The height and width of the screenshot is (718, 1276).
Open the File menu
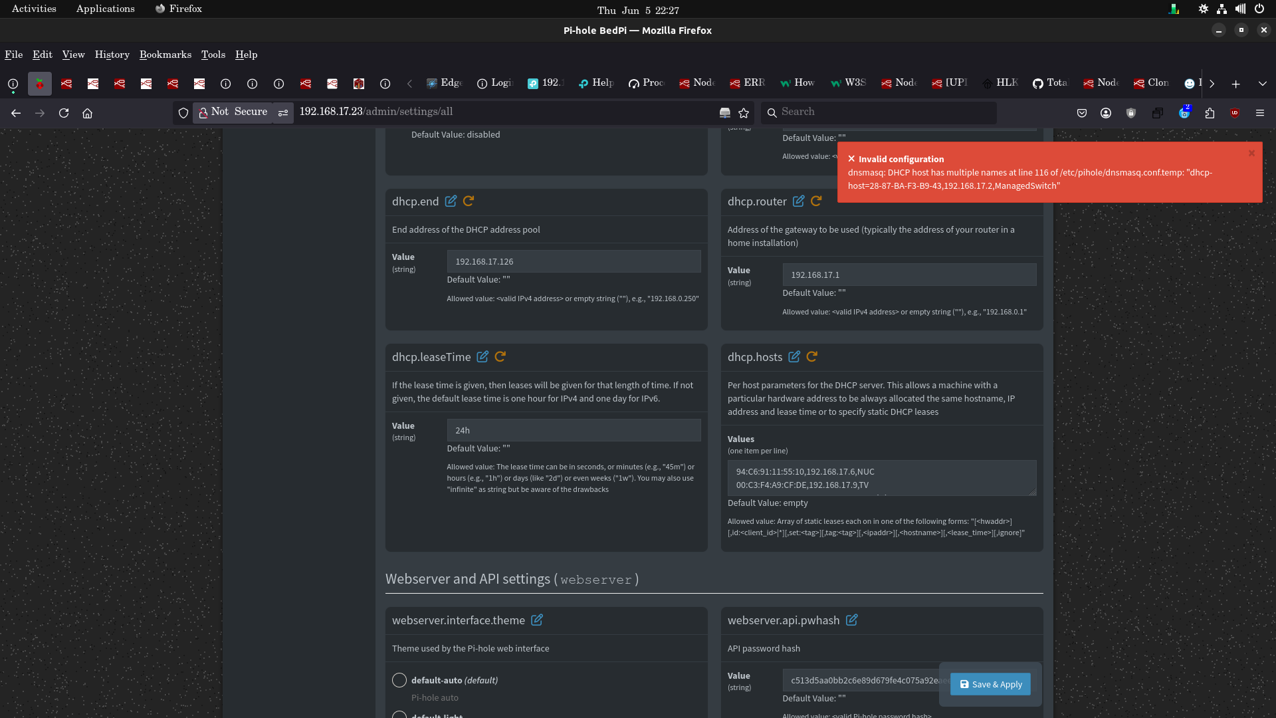[14, 55]
